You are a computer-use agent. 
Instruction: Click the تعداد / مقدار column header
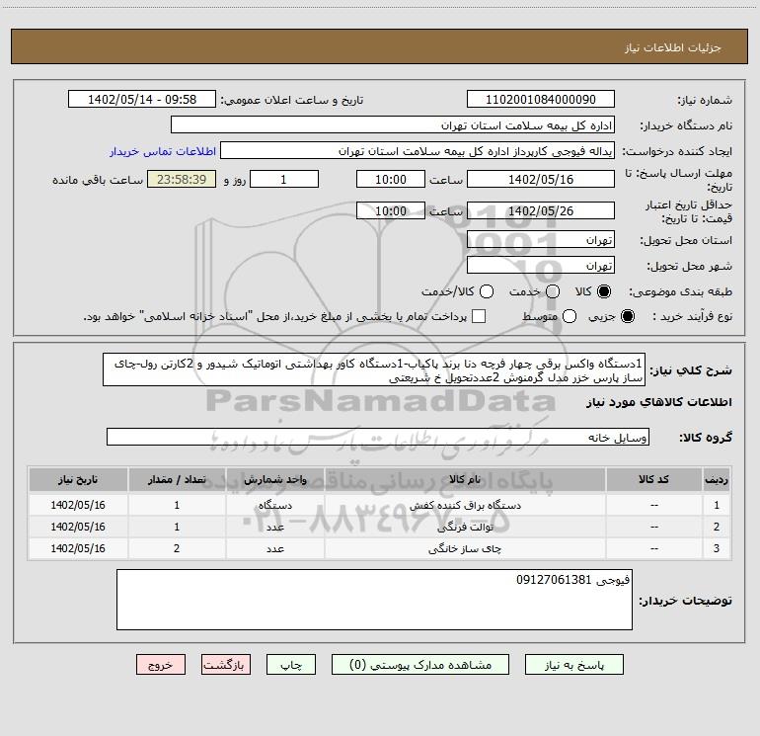177,480
